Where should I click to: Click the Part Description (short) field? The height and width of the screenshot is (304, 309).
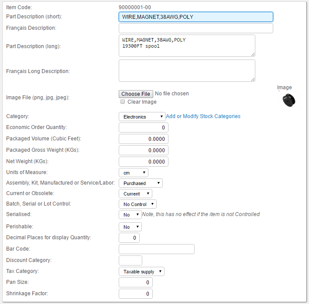(x=196, y=17)
